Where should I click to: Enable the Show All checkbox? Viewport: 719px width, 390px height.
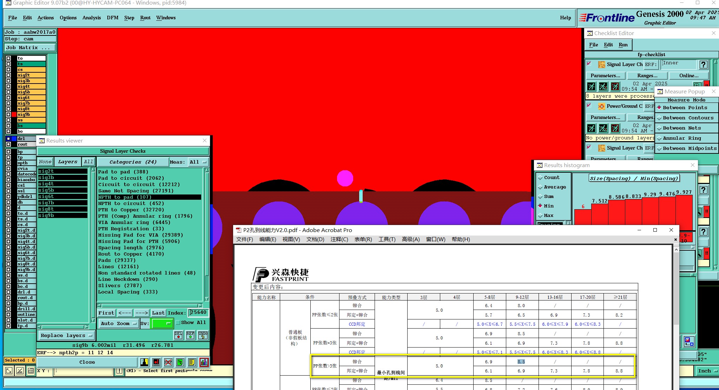pos(178,323)
